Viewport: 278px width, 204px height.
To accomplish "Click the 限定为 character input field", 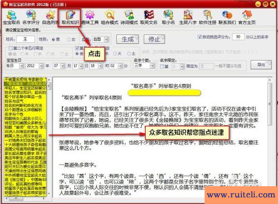I will [x=207, y=66].
